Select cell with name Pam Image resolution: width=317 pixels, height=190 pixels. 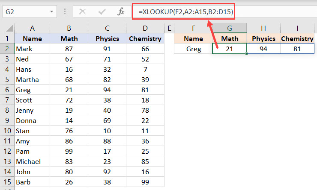click(32, 151)
